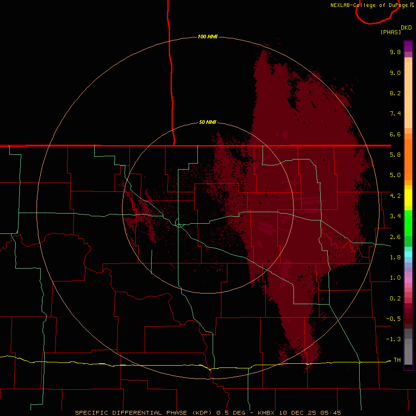Image resolution: width=416 pixels, height=416 pixels.
Task: Click the TH threshold label
Action: [397, 360]
